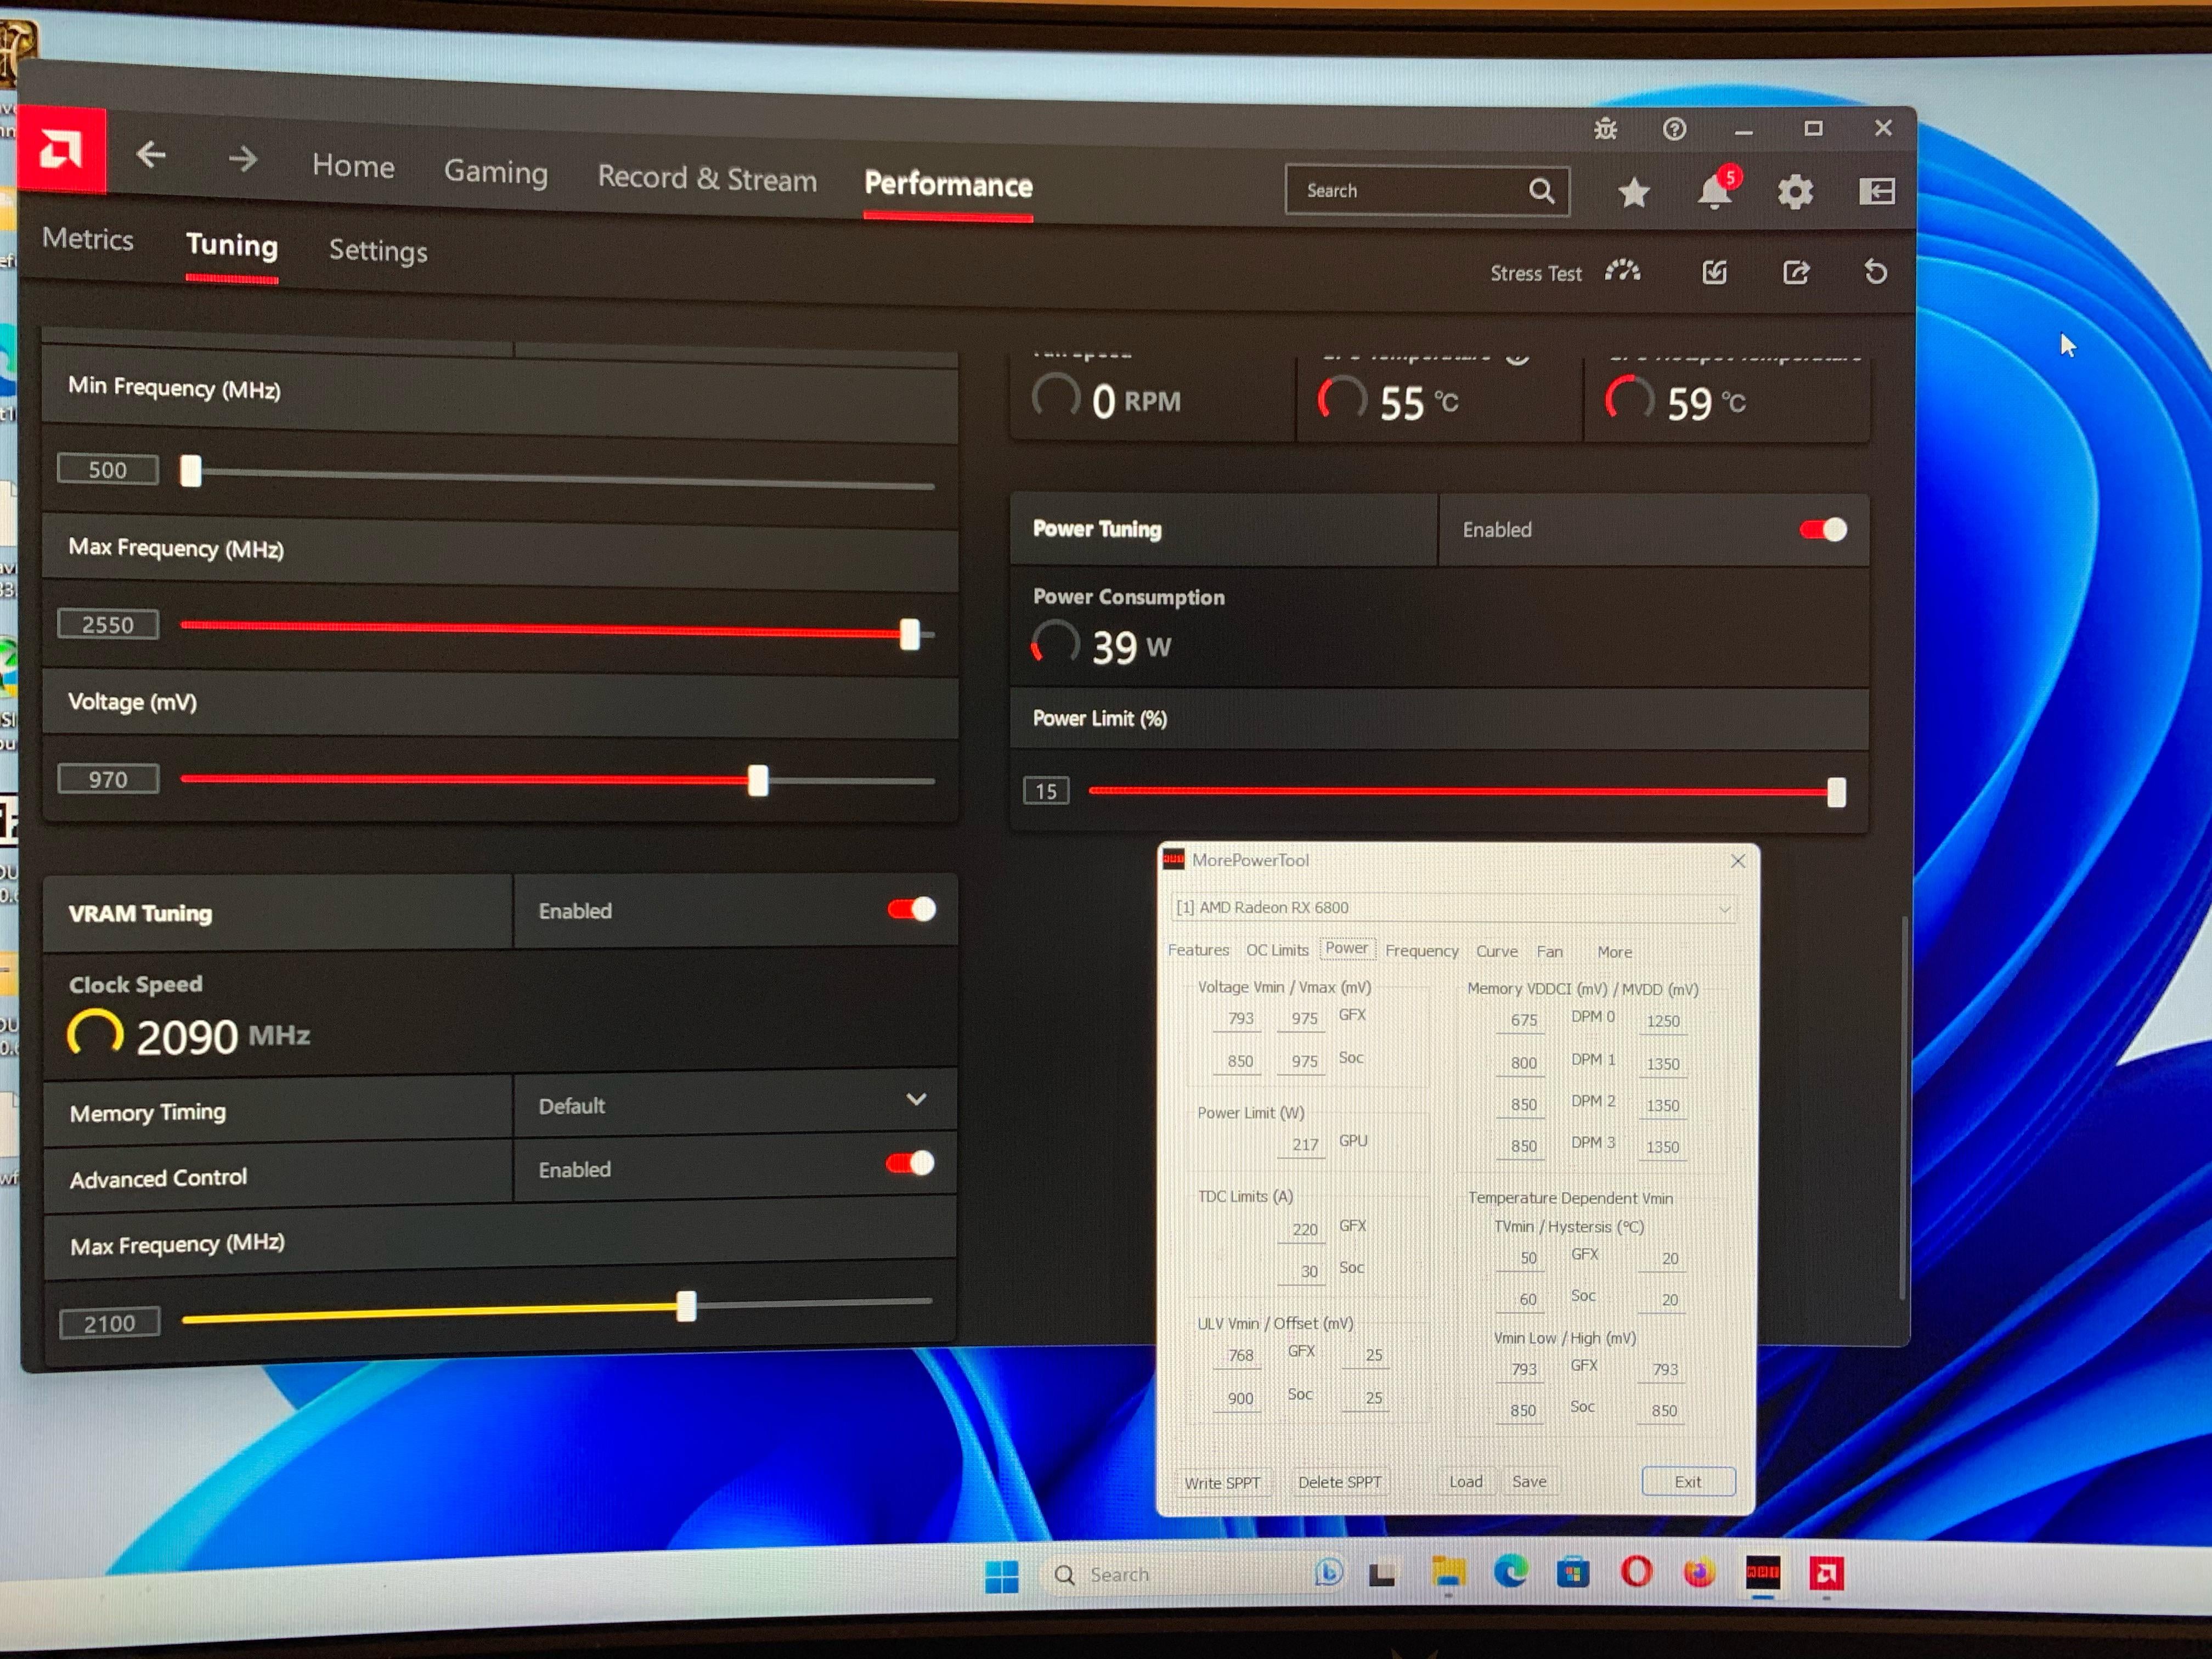Click the AMD logo in the app header

pos(62,150)
